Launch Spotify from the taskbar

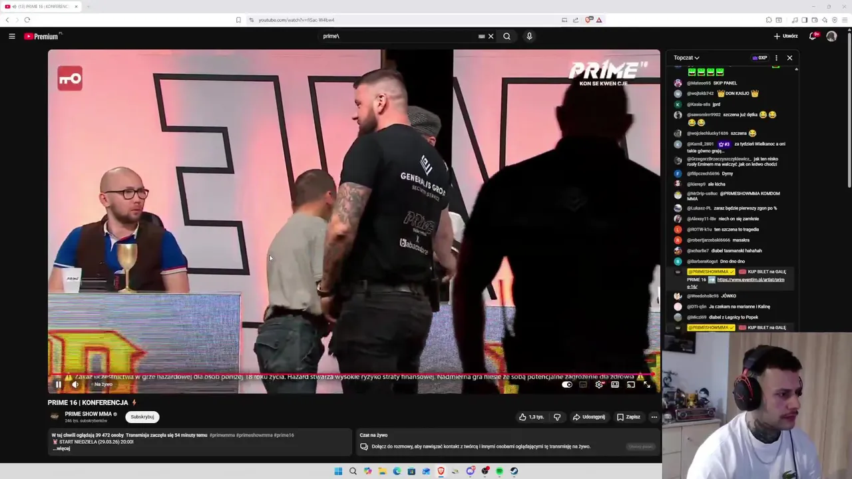[499, 471]
